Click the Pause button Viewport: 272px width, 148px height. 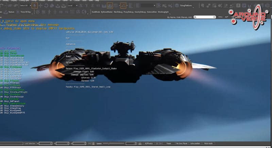click(x=169, y=144)
